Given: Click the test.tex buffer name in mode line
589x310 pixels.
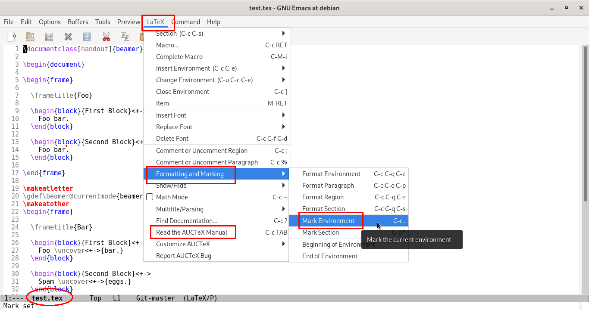Looking at the screenshot, I should [47, 298].
